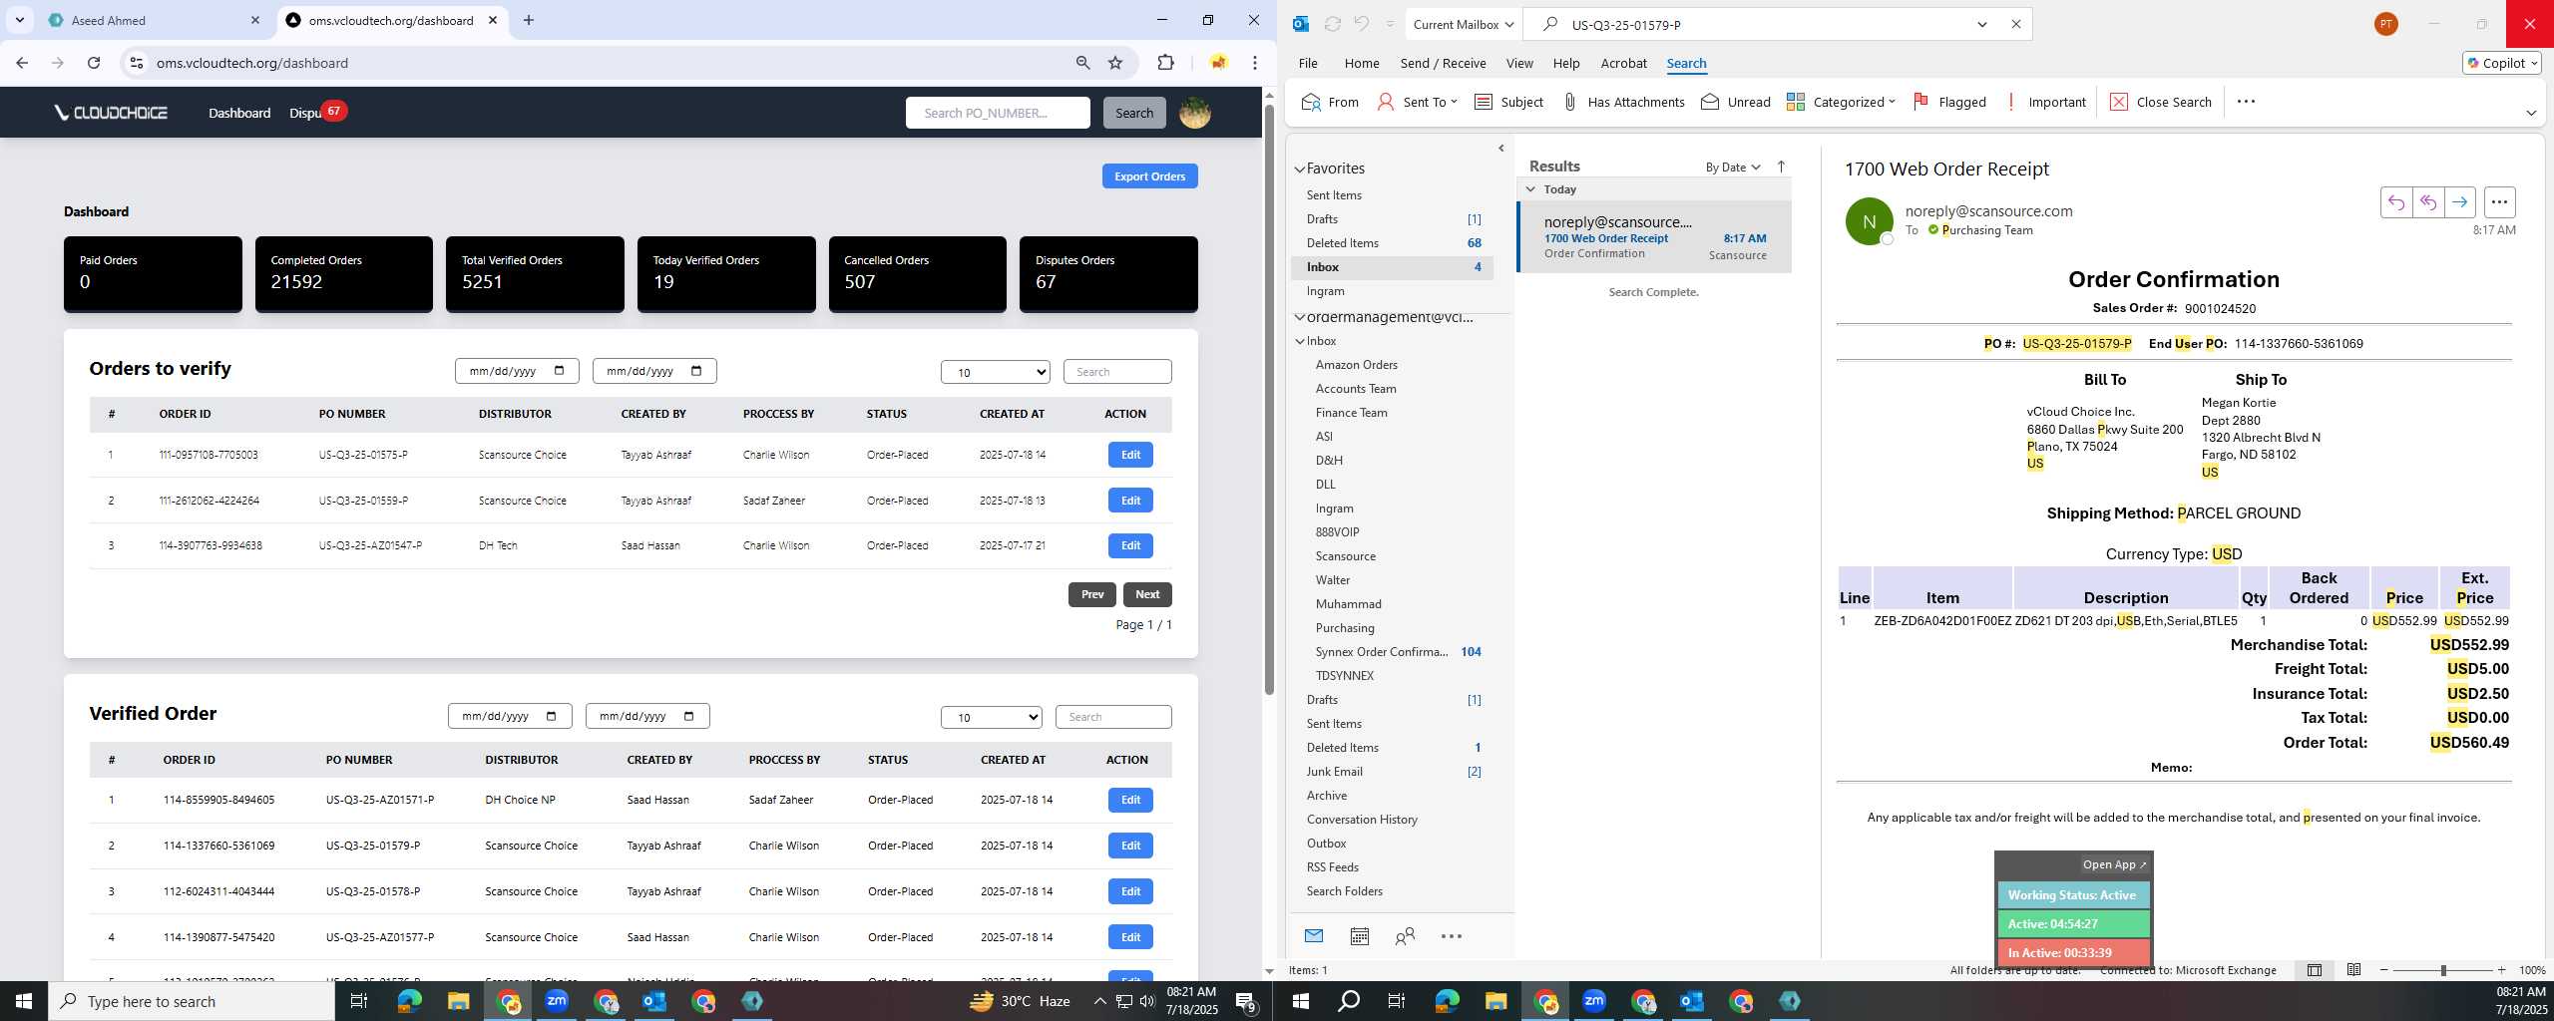Open the Sent To filter dropdown
Screen dimensions: 2554x1021
pos(1417,102)
